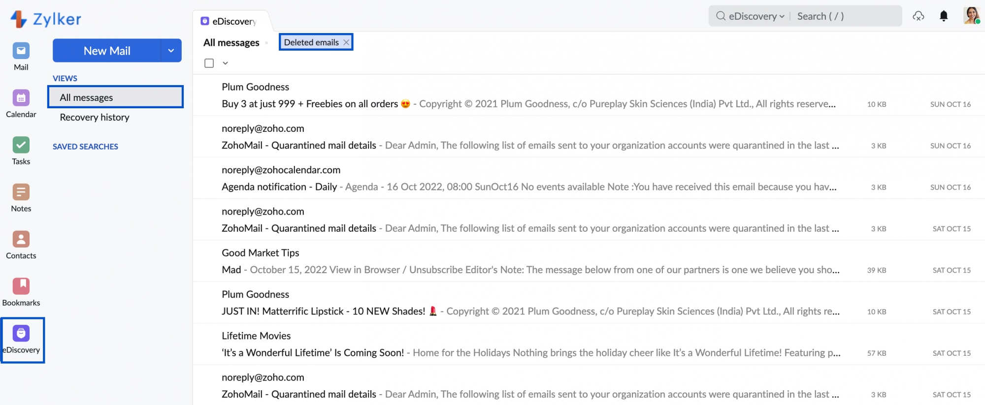Click the New Mail button

(107, 51)
